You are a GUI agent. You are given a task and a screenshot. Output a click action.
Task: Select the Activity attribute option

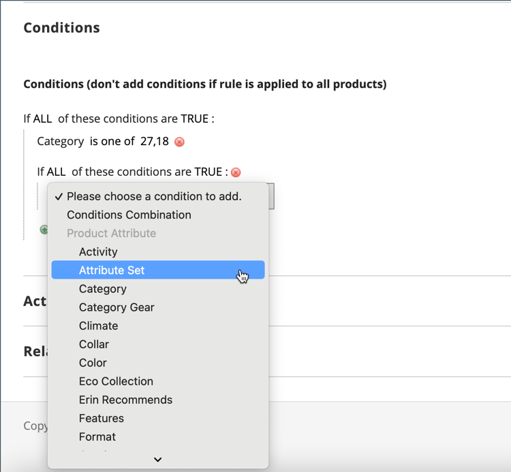98,252
